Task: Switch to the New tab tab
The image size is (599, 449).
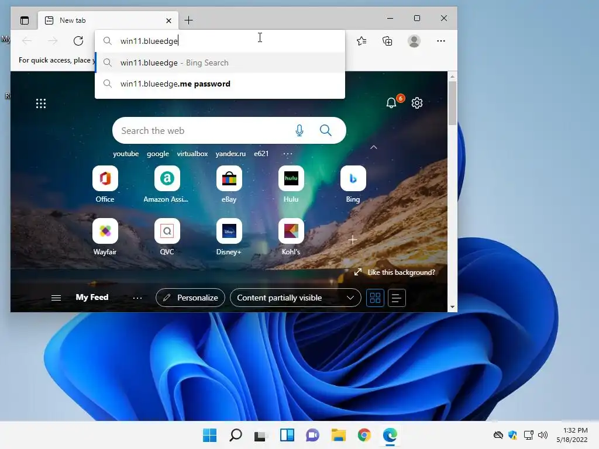Action: (x=108, y=20)
